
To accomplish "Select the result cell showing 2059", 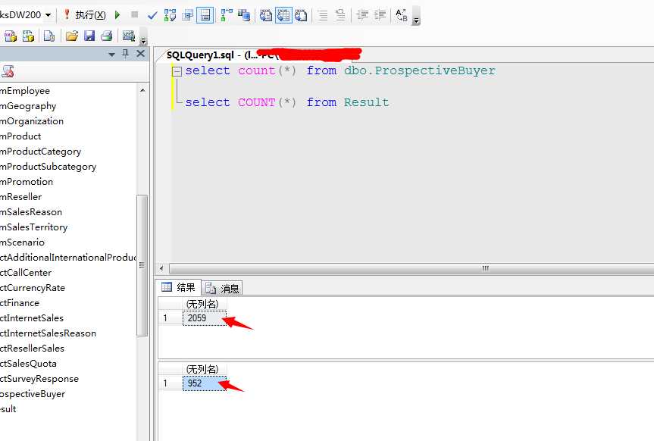I will click(x=205, y=318).
